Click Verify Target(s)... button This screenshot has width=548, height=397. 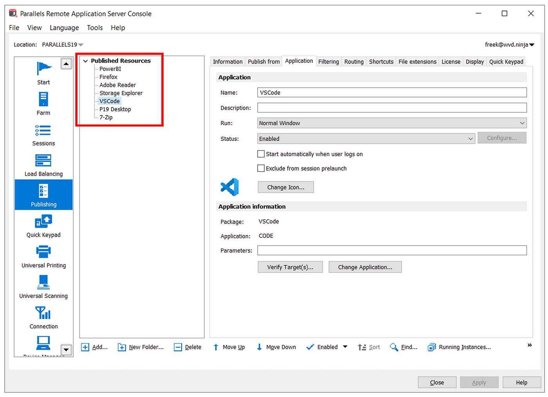tap(290, 267)
